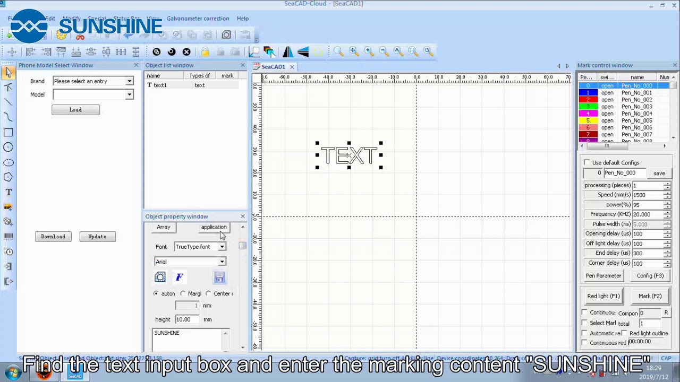
Task: Adjust the Frequency (KHZ) stepper arrows
Action: (667, 214)
